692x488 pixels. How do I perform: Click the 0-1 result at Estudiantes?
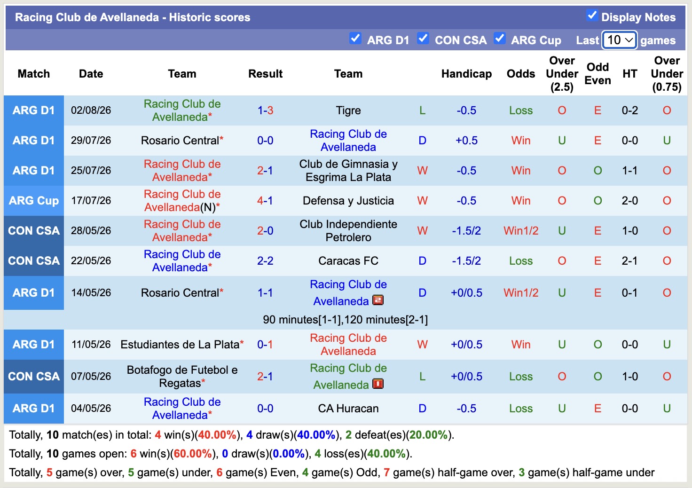point(265,345)
